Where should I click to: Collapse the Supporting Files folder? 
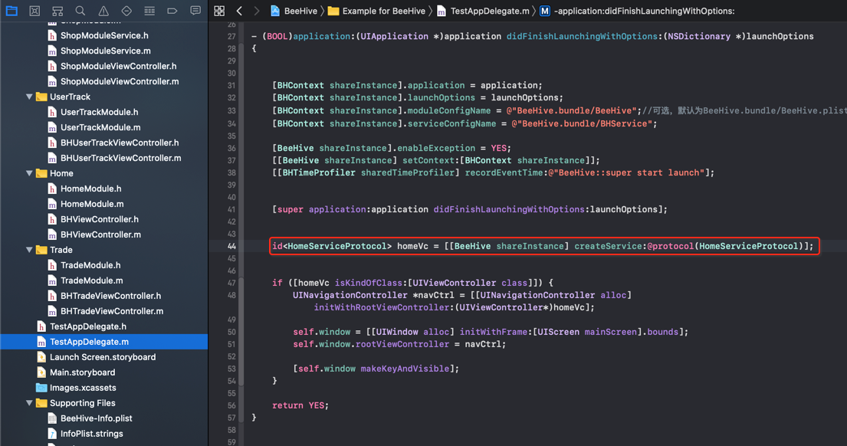pyautogui.click(x=29, y=403)
